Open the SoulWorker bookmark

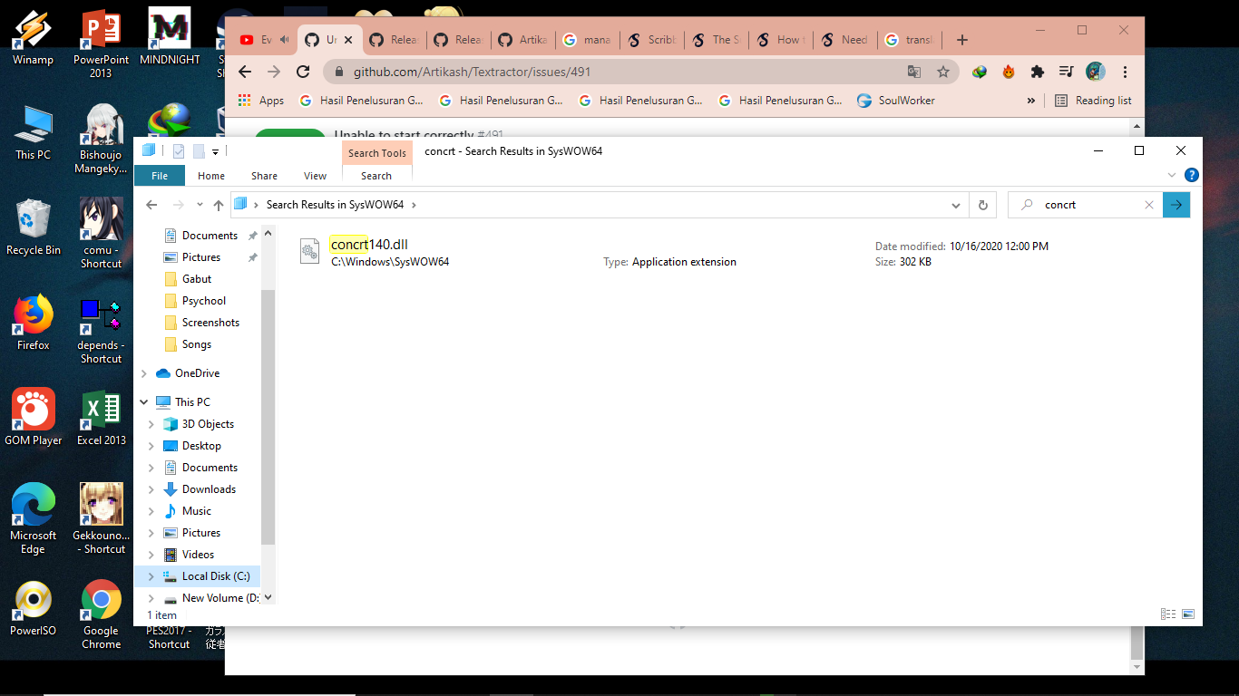click(x=895, y=101)
